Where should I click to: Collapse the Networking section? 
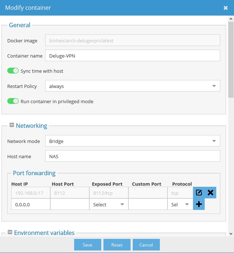click(12, 125)
